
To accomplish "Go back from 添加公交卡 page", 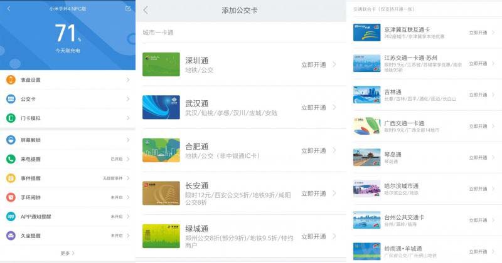I will coord(146,10).
